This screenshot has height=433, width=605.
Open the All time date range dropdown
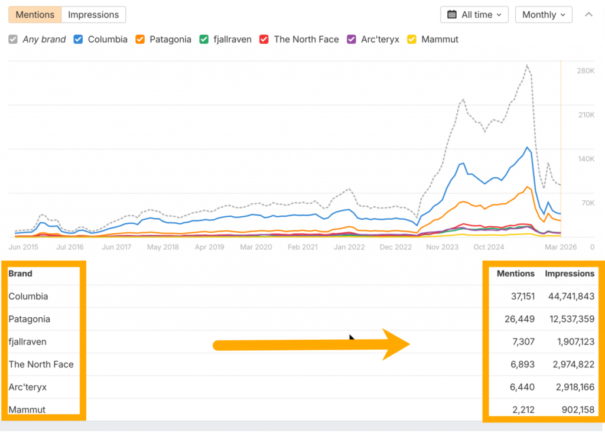(475, 15)
